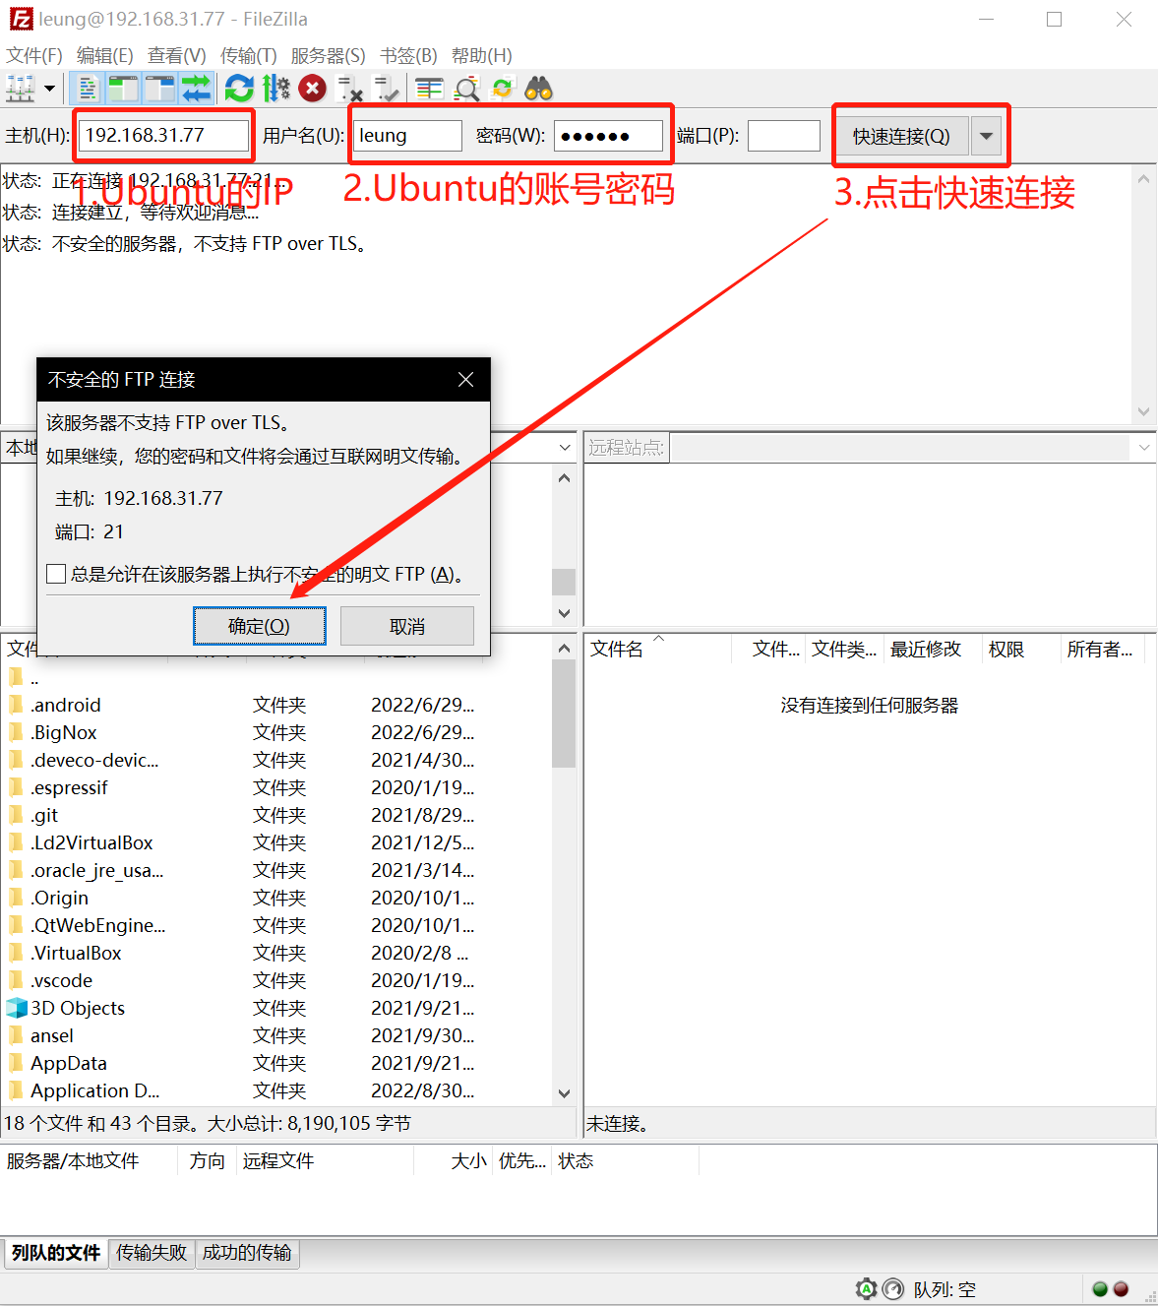Click local file list scroll down arrow
1158x1306 pixels.
tap(564, 1093)
